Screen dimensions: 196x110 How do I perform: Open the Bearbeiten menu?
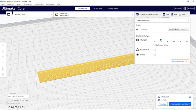click(x=11, y=4)
